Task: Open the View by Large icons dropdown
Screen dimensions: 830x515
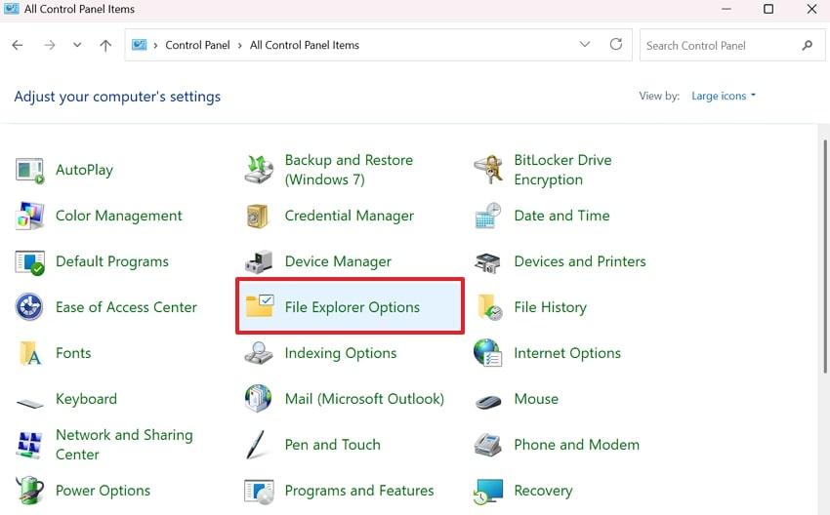Action: (724, 96)
